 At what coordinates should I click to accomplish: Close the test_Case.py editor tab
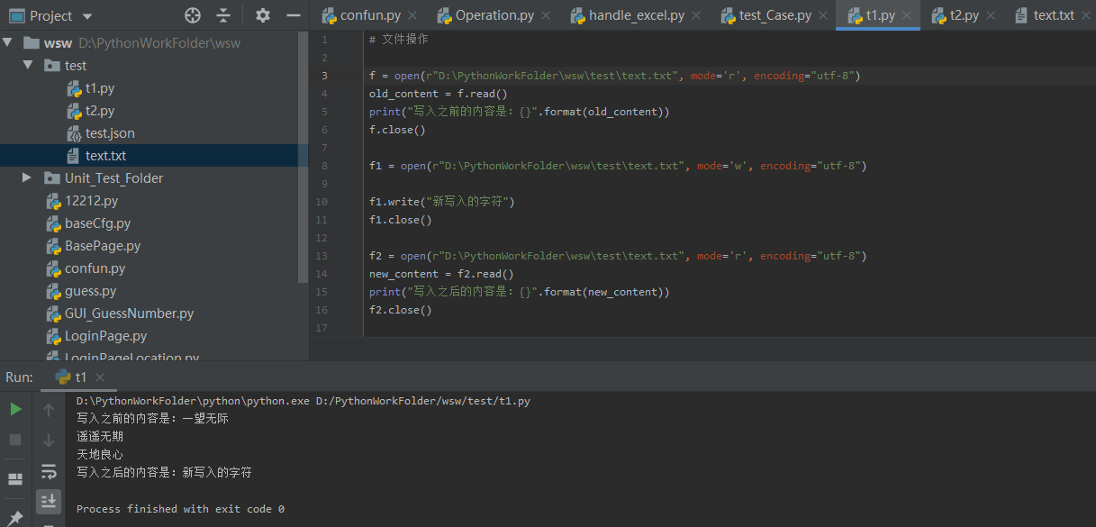[x=825, y=15]
